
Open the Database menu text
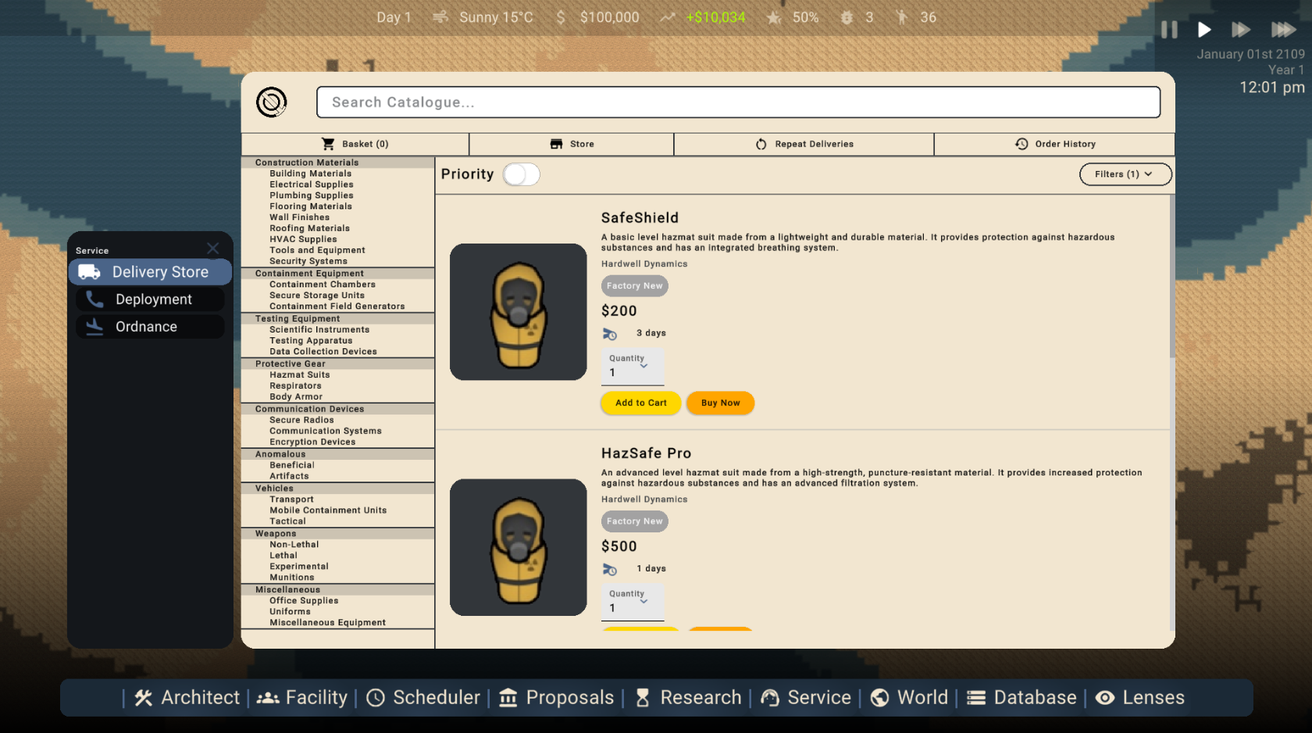click(1035, 698)
